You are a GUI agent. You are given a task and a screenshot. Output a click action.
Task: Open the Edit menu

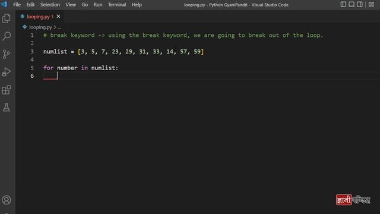(x=30, y=5)
